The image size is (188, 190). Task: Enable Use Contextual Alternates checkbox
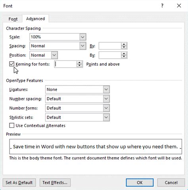pyautogui.click(x=12, y=125)
